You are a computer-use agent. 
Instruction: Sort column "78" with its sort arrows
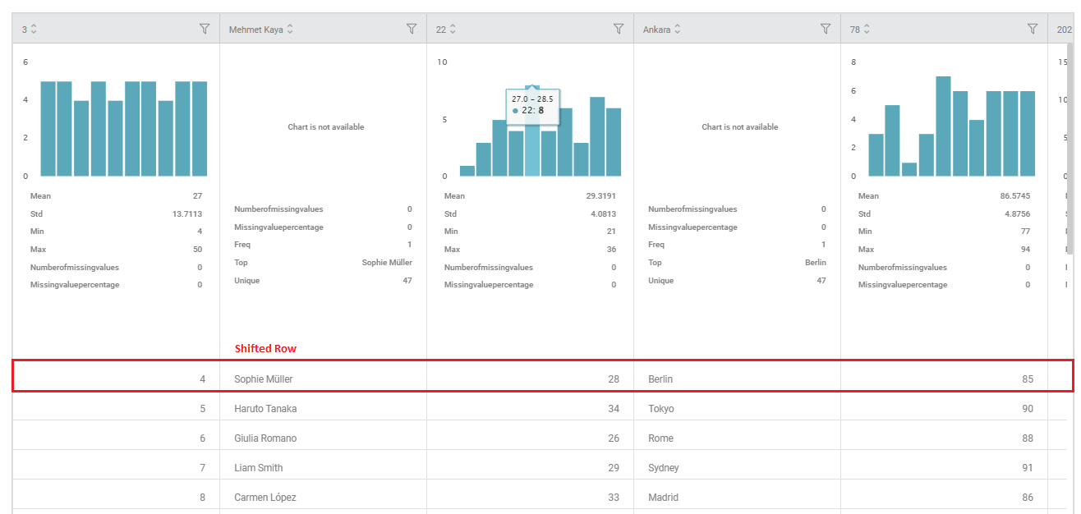[867, 30]
